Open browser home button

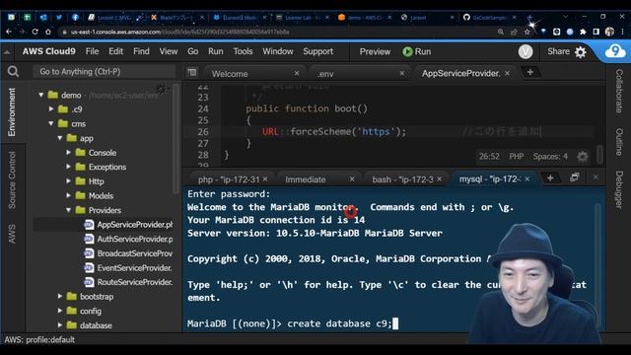tap(48, 32)
